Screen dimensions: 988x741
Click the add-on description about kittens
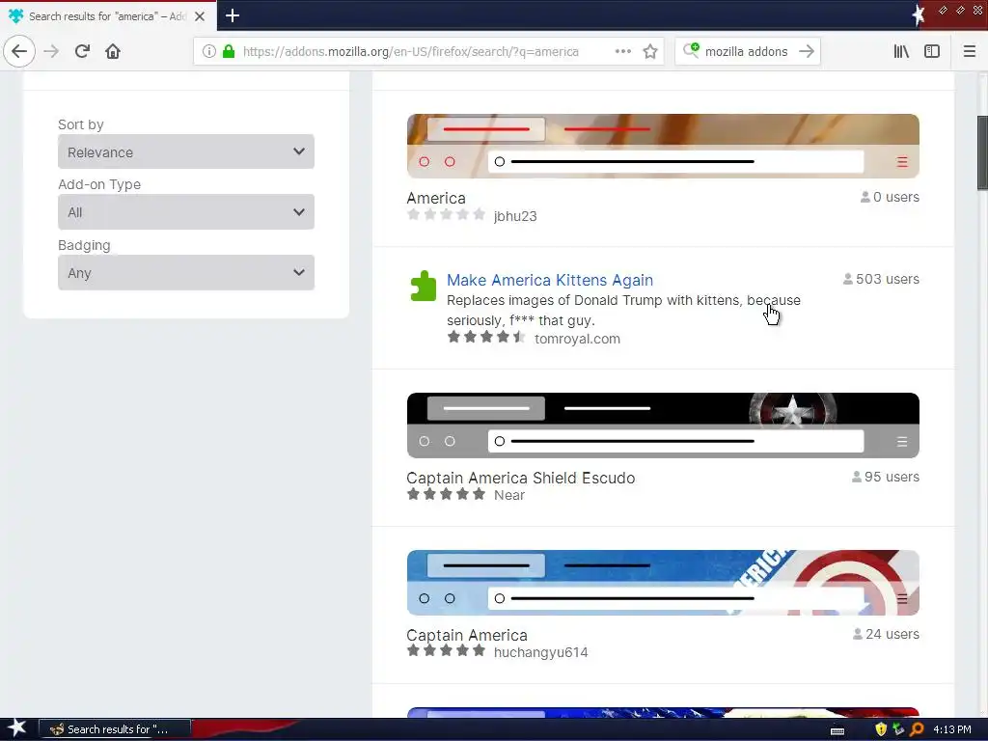[x=624, y=310]
